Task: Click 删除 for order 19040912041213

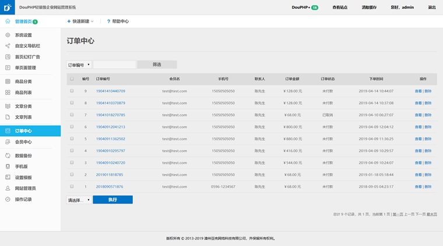Action: (x=428, y=127)
